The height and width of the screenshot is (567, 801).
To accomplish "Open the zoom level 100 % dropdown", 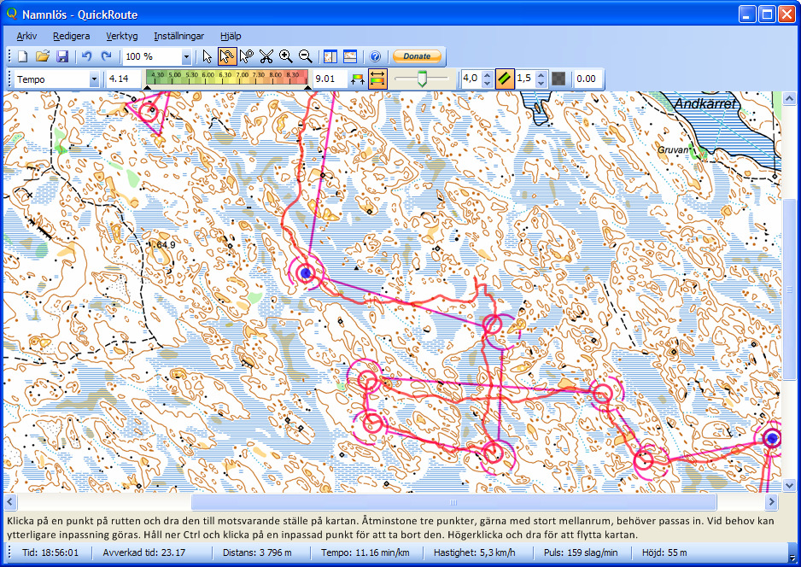I will point(186,56).
